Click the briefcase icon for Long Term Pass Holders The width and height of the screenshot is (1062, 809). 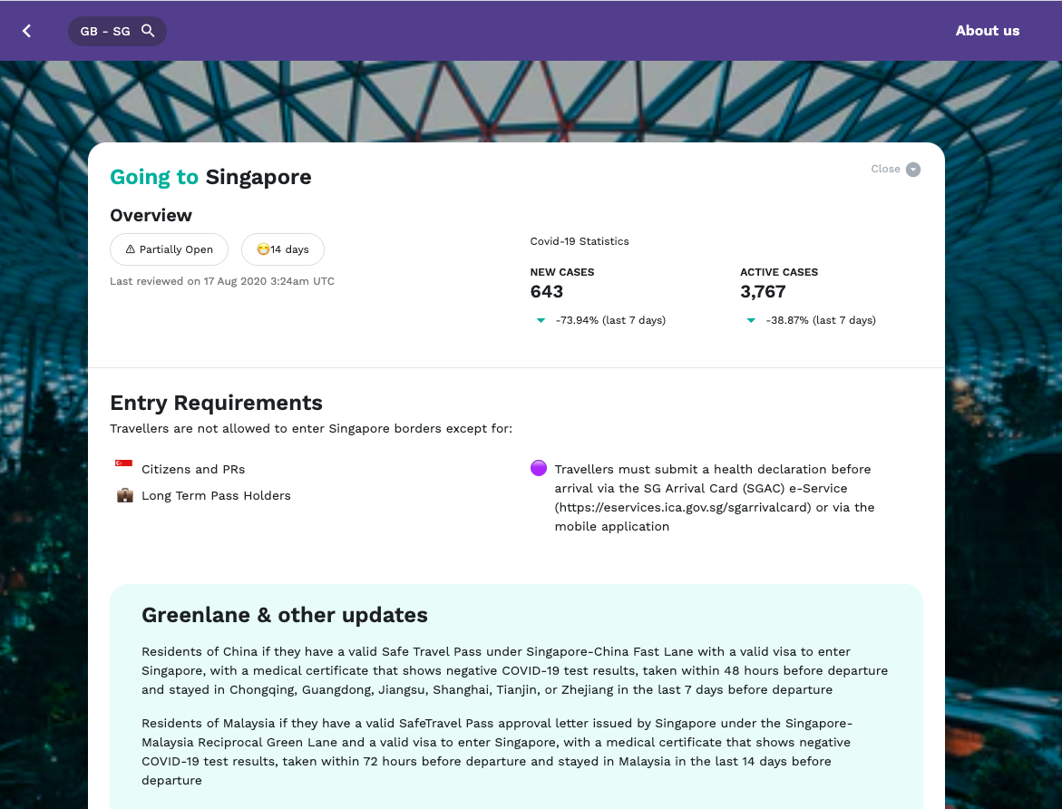124,495
